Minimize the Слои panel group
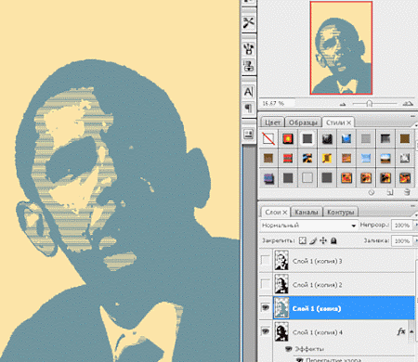 (412, 206)
